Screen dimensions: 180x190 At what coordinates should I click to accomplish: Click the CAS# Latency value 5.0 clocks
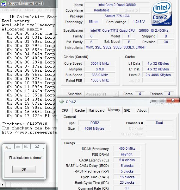pos(127,160)
